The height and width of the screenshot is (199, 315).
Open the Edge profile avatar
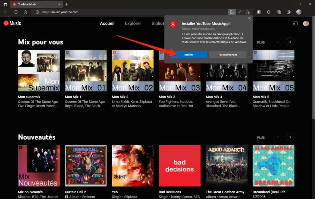click(299, 12)
